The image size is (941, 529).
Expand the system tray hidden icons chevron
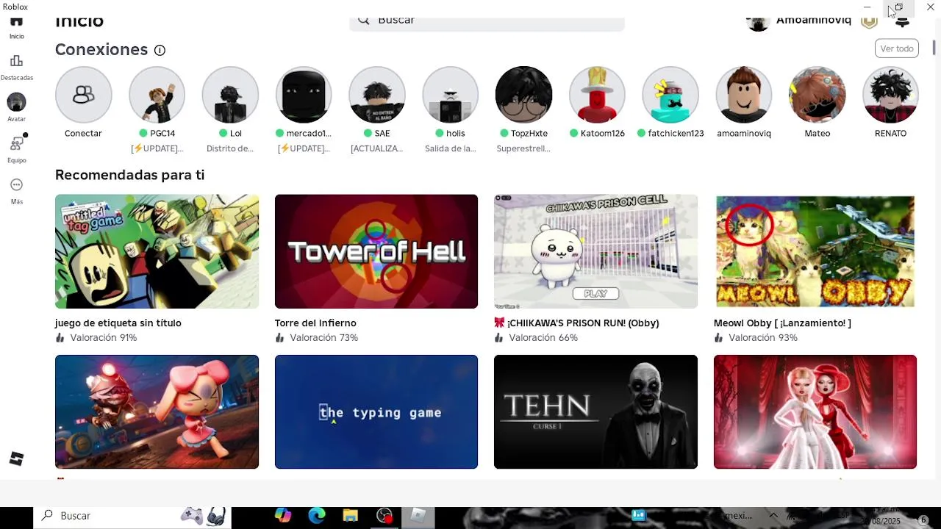pos(773,516)
